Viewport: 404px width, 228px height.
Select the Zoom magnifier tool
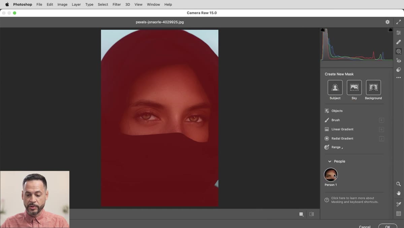pyautogui.click(x=399, y=184)
